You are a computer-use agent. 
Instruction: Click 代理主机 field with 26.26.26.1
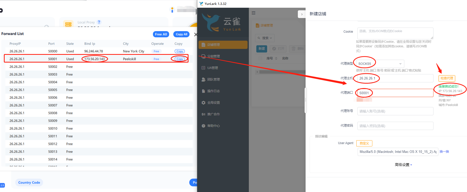tap(395, 78)
